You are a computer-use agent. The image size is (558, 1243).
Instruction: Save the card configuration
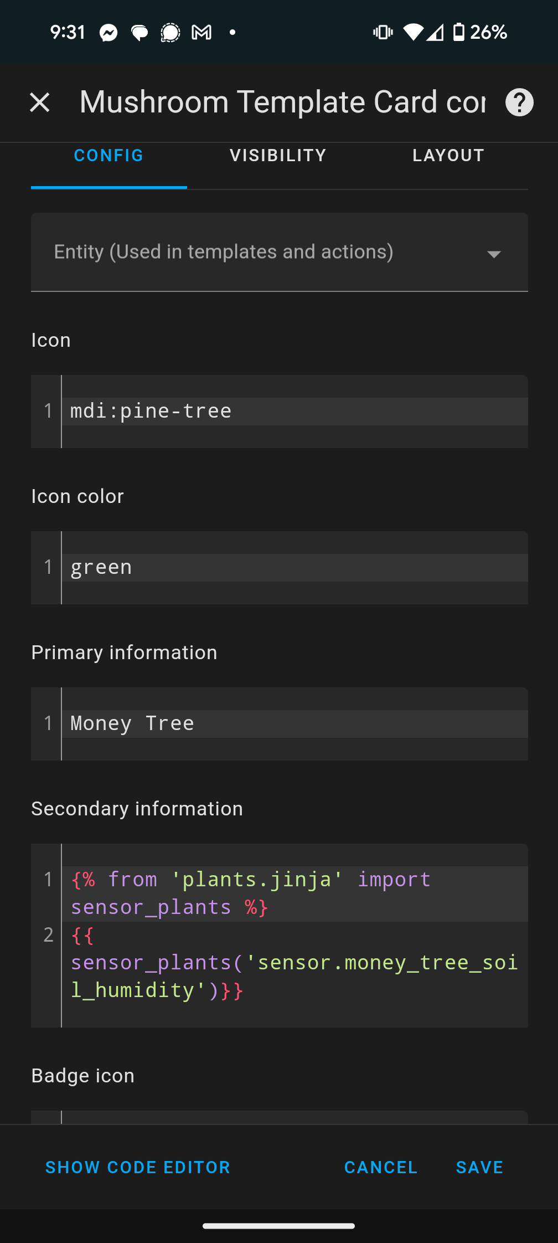point(479,1167)
